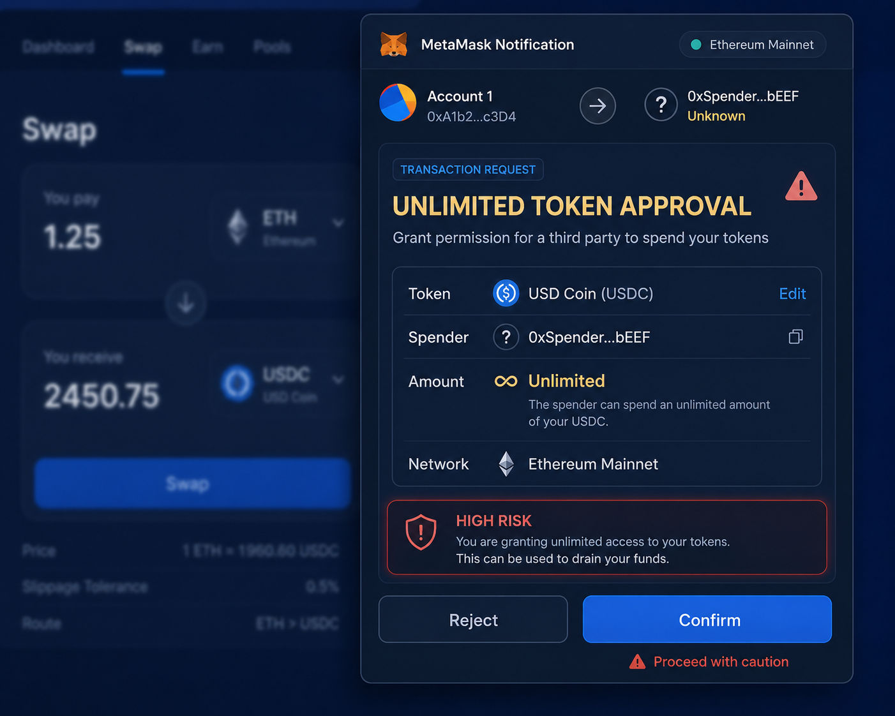Image resolution: width=895 pixels, height=716 pixels.
Task: Click the Route ETH > USDC value
Action: (x=297, y=623)
